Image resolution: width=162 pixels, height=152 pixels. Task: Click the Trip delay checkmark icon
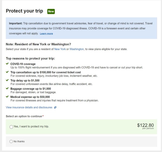click(x=7, y=80)
